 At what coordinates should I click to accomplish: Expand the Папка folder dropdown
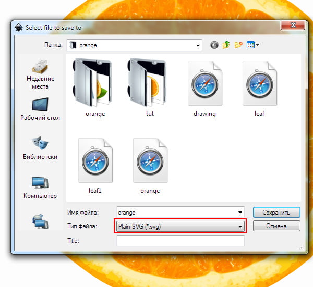(x=198, y=45)
